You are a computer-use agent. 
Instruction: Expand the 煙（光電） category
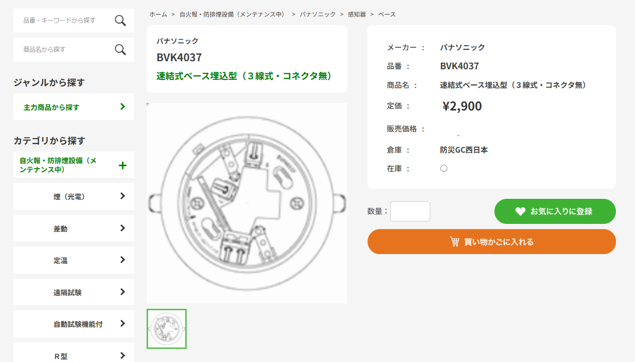point(74,196)
